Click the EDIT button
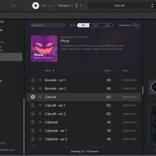 tap(14, 5)
